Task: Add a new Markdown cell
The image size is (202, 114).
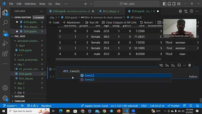Action: pyautogui.click(x=72, y=22)
